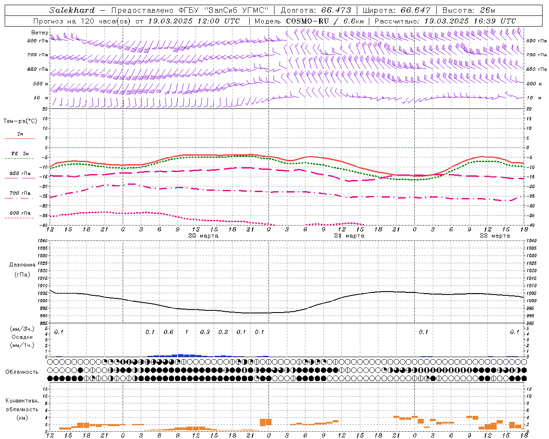The image size is (549, 439).
Task: Click the provider text ФГБУ "ЗапСиб УГМС"
Action: [223, 10]
